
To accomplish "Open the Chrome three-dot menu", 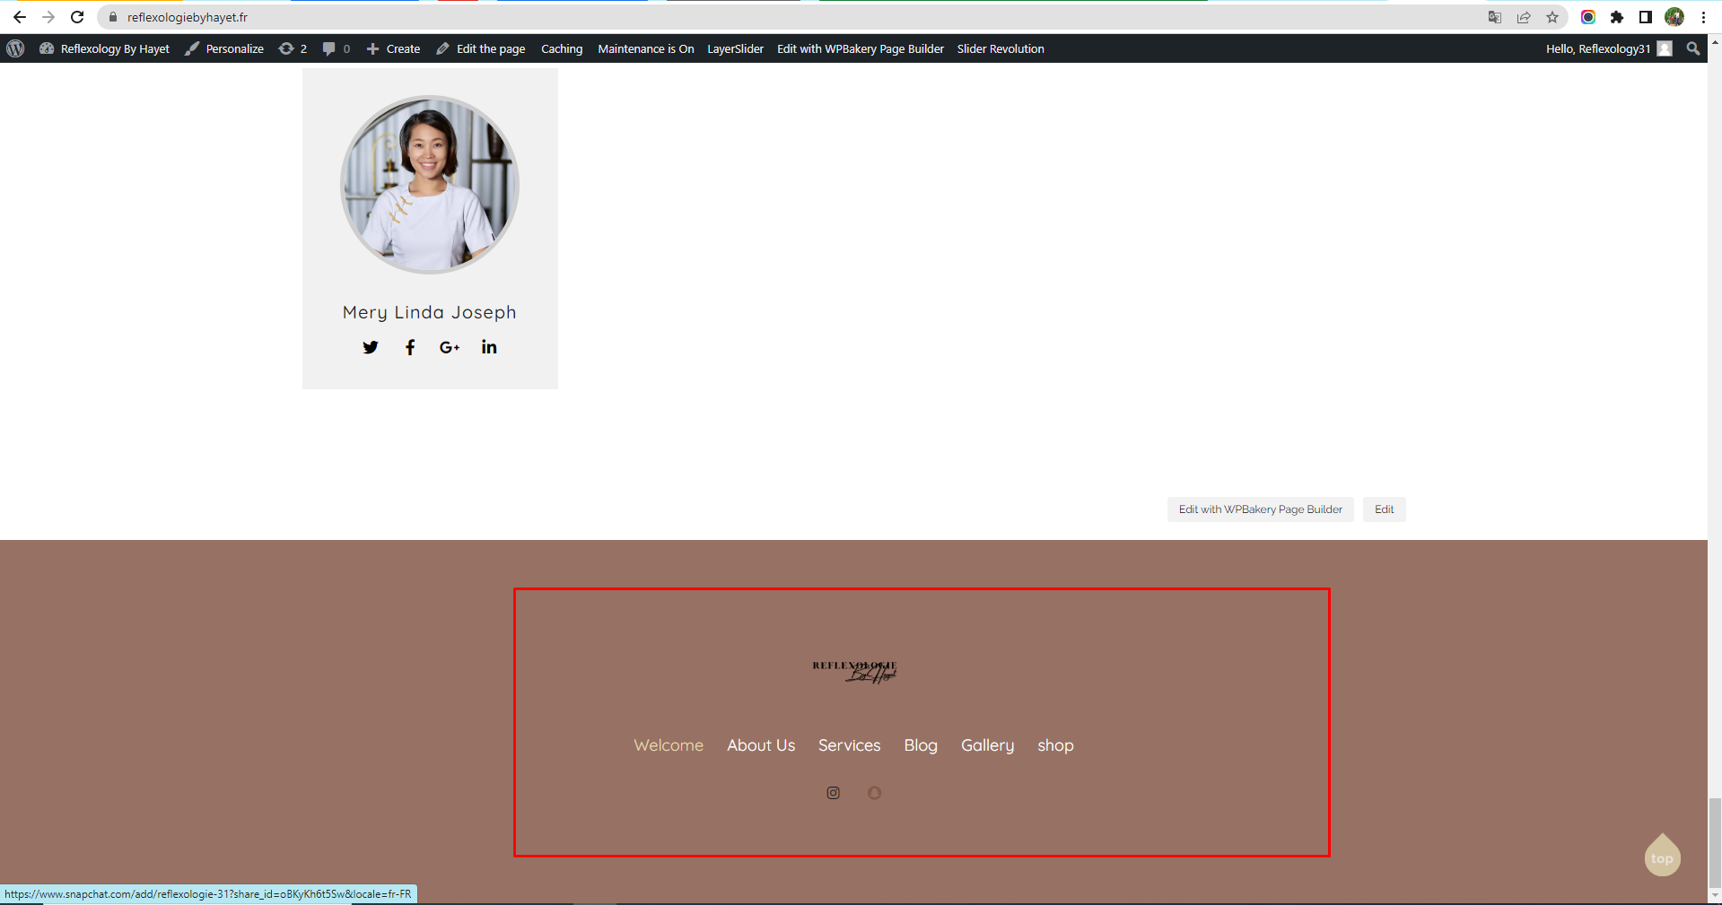I will pos(1703,17).
